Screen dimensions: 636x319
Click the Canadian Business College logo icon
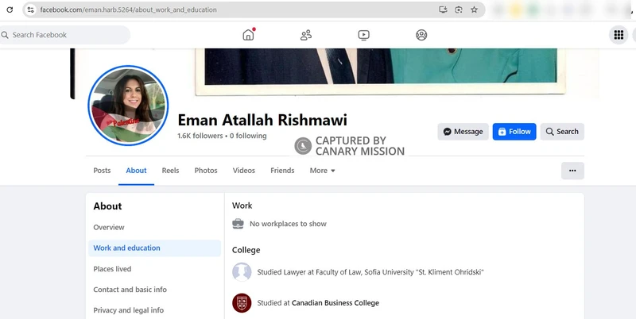pyautogui.click(x=242, y=303)
